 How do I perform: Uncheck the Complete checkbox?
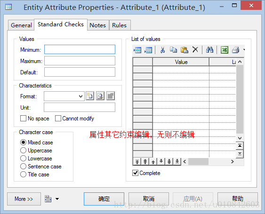(x=136, y=173)
